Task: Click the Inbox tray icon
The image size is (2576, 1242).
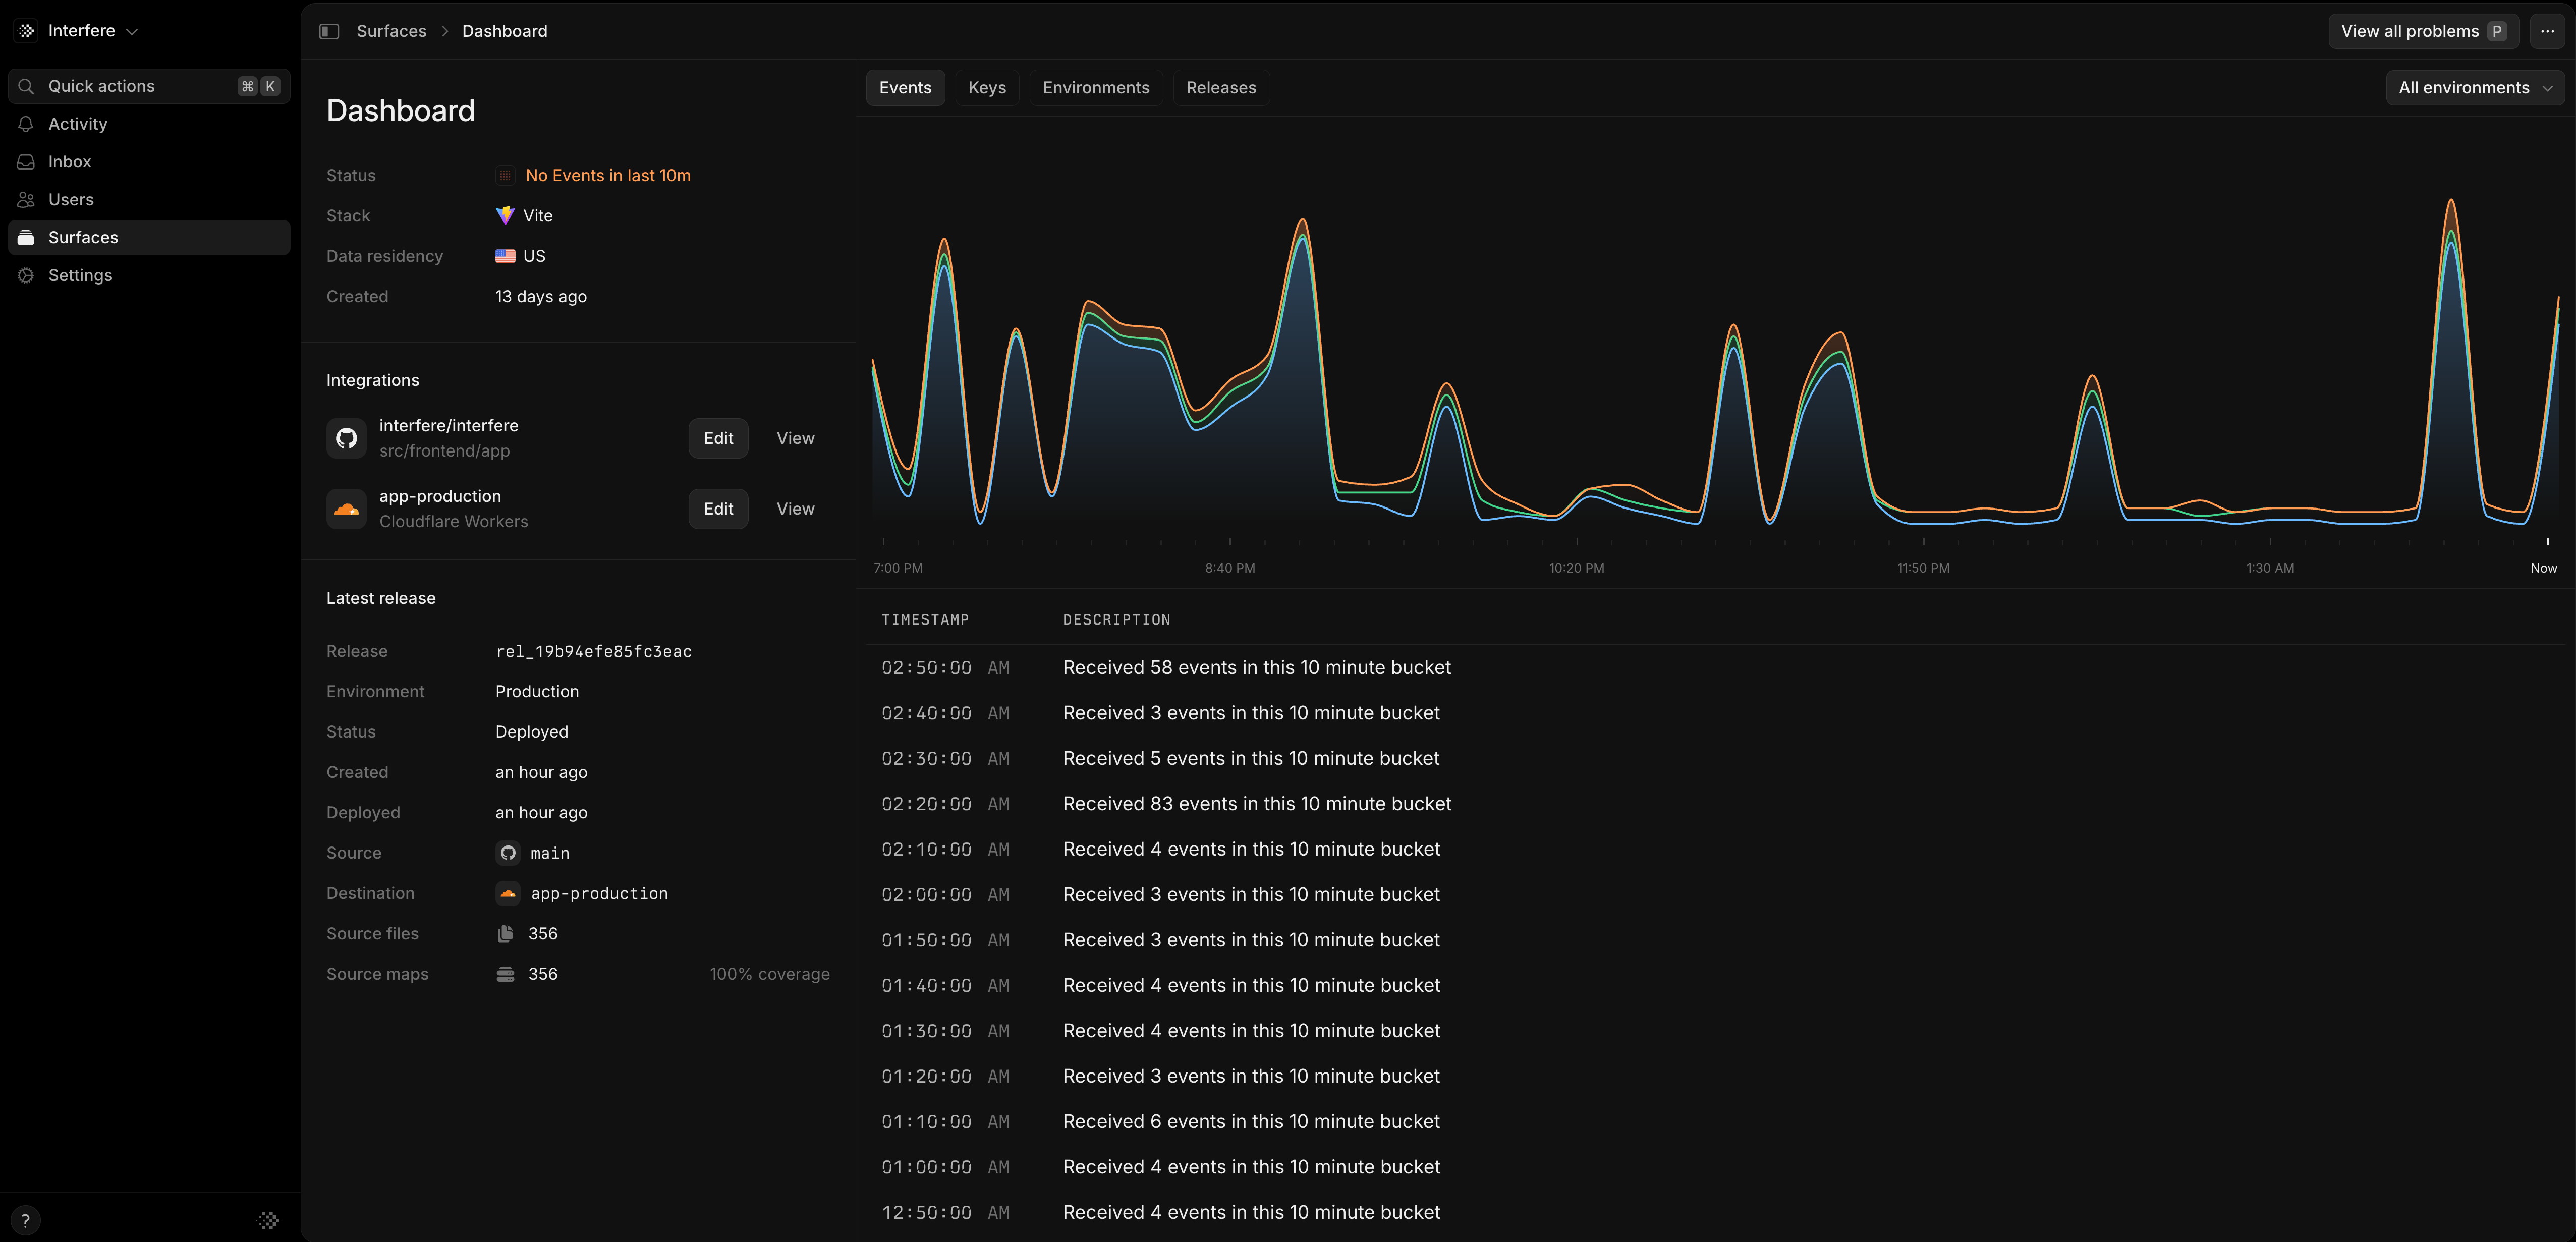Action: 27,162
